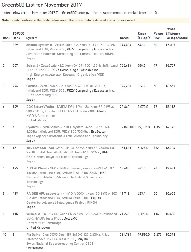Viewport: 191px width, 252px height.
Task: Click the TOP500 Rank column header
Action: (18, 35)
